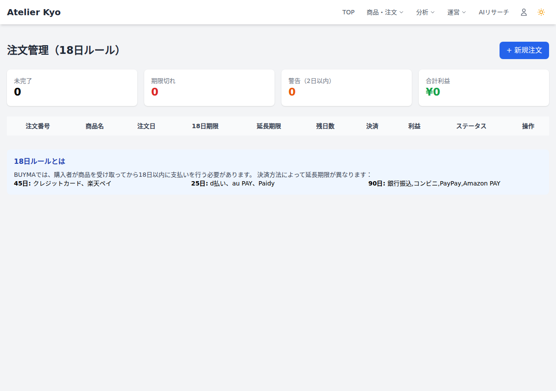
Task: Click the 商品名 column header
Action: click(95, 126)
